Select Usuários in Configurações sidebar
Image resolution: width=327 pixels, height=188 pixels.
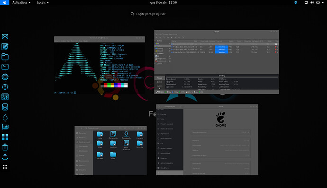click(x=170, y=158)
